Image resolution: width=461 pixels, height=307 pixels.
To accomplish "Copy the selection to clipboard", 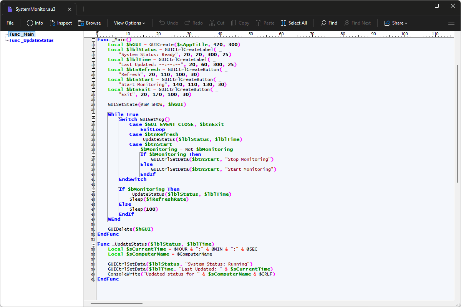I will [x=240, y=23].
